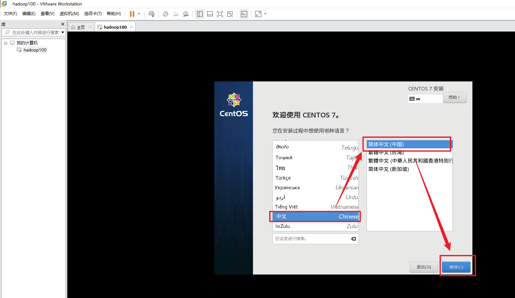Open the power options dropdown beside the pause icon
The width and height of the screenshot is (515, 298).
click(x=139, y=14)
